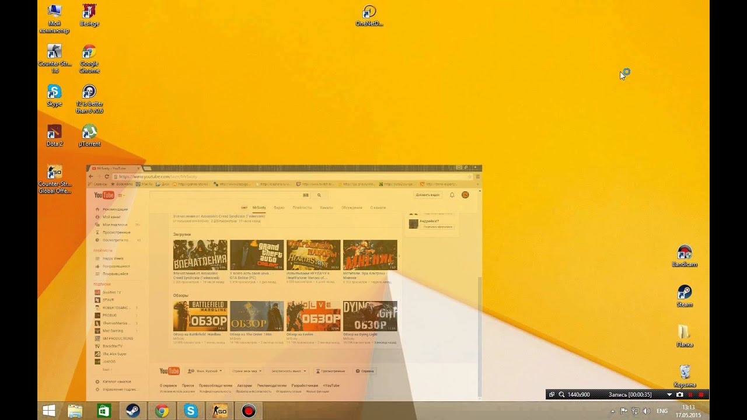Open the Обсуждение channel tab
The height and width of the screenshot is (420, 747).
352,208
